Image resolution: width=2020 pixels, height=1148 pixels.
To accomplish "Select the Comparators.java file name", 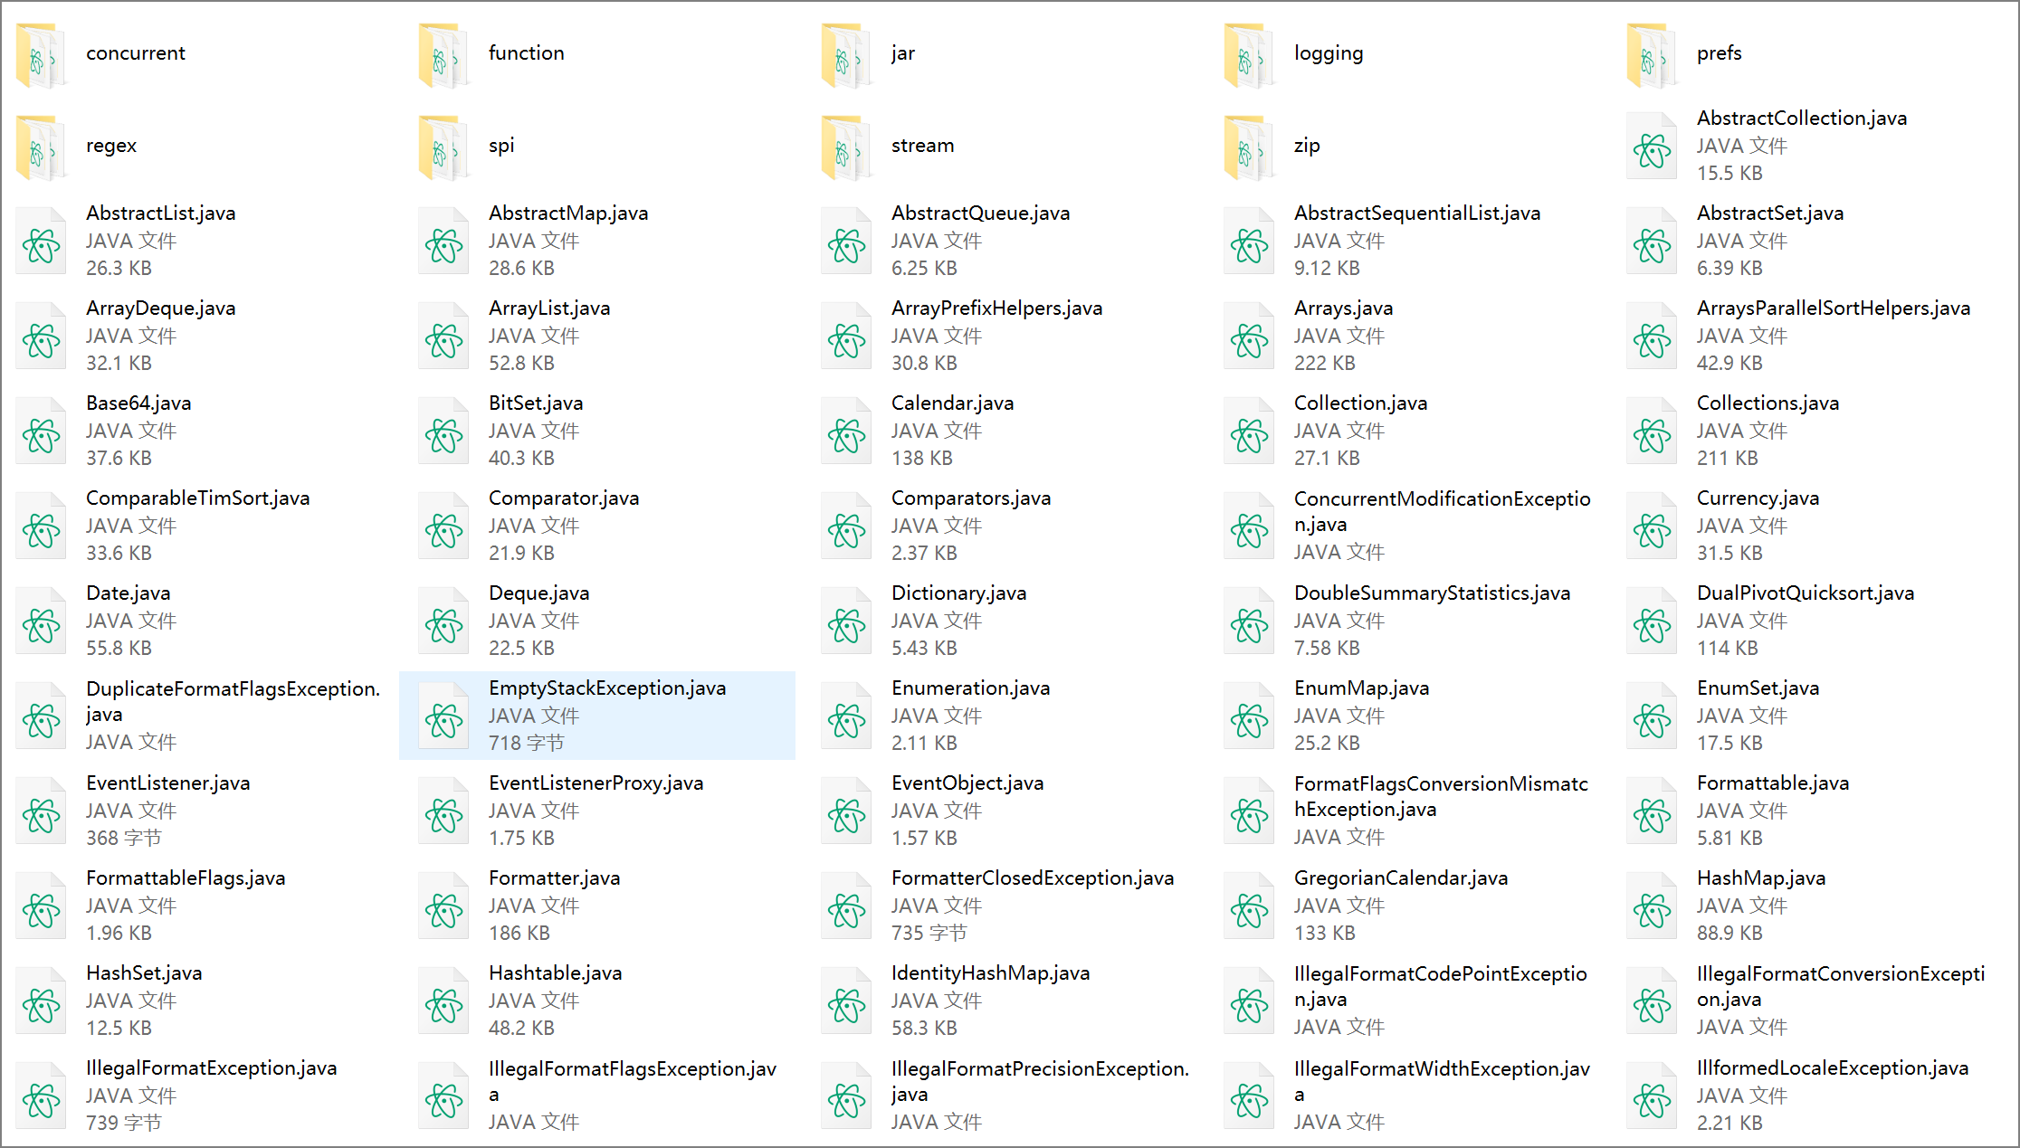I will pyautogui.click(x=971, y=498).
